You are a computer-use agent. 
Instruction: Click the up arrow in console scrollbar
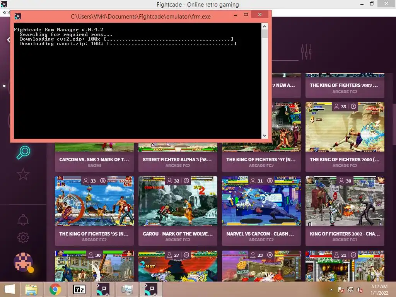coord(265,26)
